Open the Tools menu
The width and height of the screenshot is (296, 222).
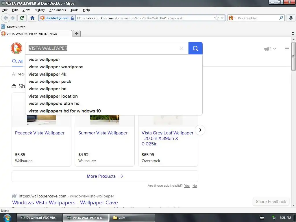[x=74, y=10]
